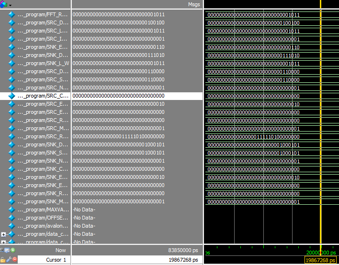The image size is (339, 265).
Task: Click the diamond icon of the FFT_R... signal
Action: point(11,14)
